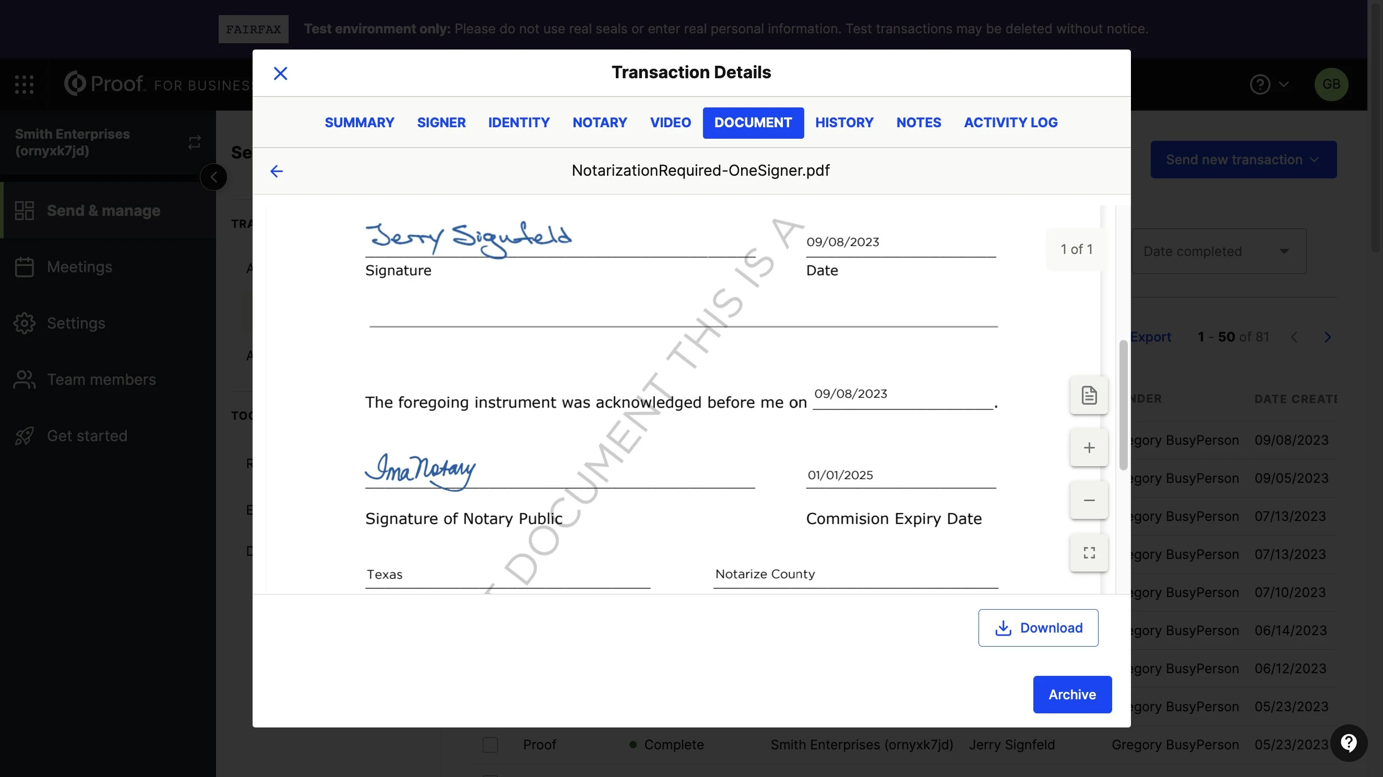Expand the help menu chevron

click(x=1284, y=84)
